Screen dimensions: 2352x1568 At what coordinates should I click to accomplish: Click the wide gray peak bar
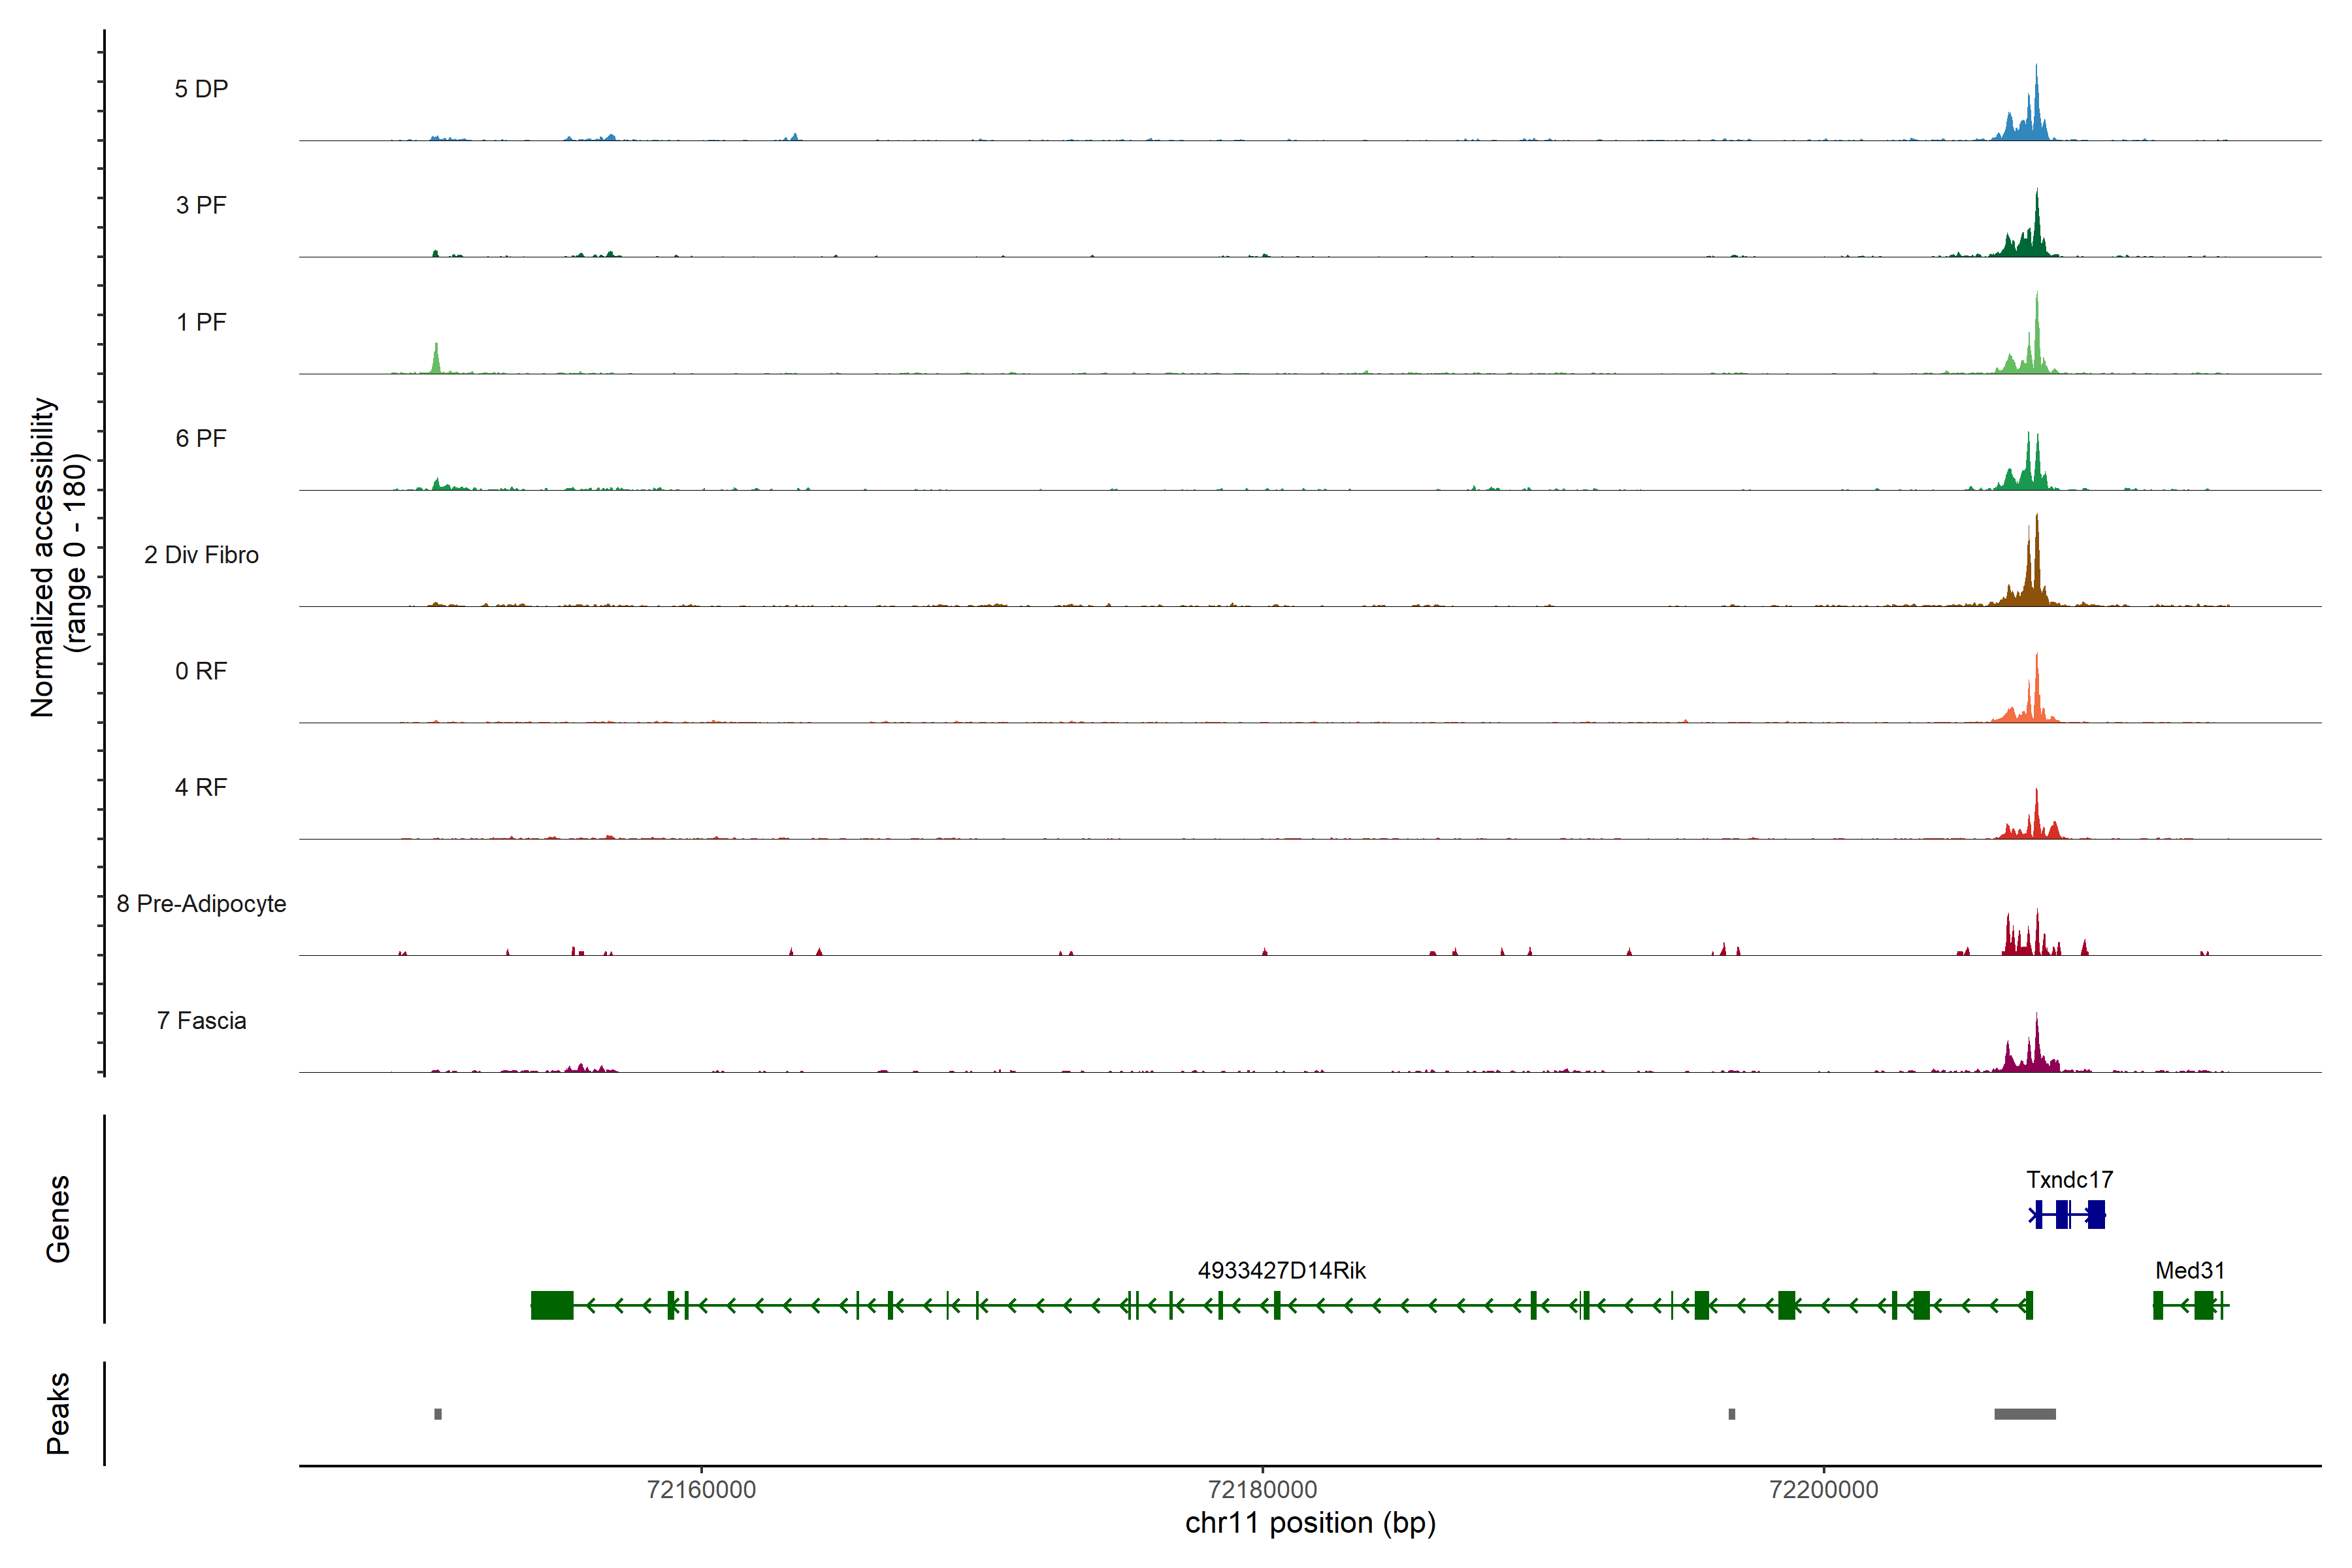(x=2024, y=1414)
